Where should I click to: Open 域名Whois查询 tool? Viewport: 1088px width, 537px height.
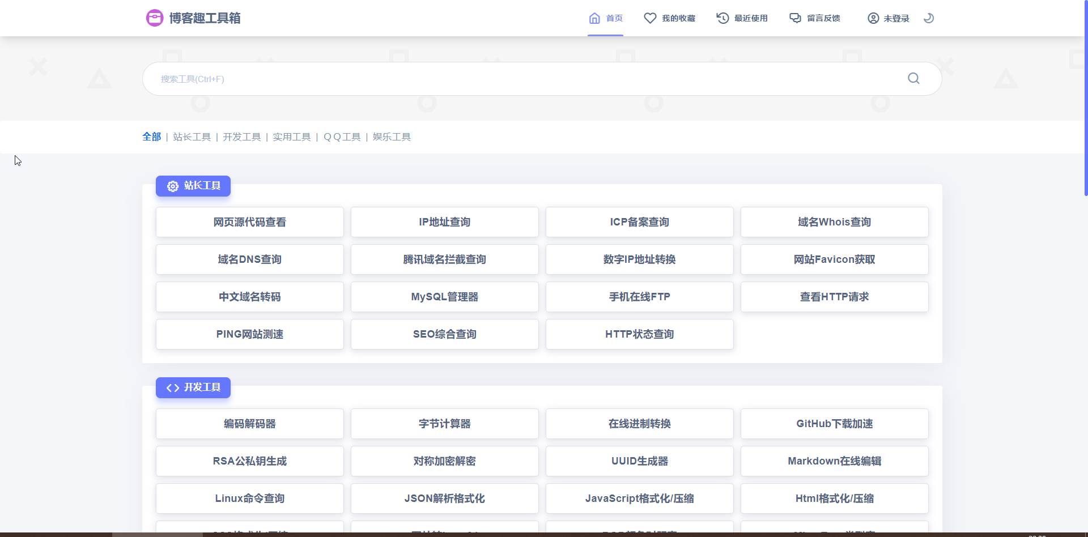835,222
